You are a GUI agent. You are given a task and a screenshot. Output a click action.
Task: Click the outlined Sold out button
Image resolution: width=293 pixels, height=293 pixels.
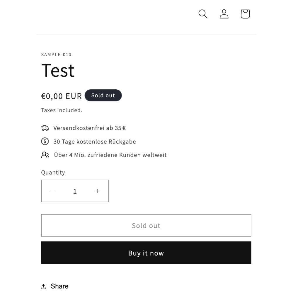(x=146, y=225)
